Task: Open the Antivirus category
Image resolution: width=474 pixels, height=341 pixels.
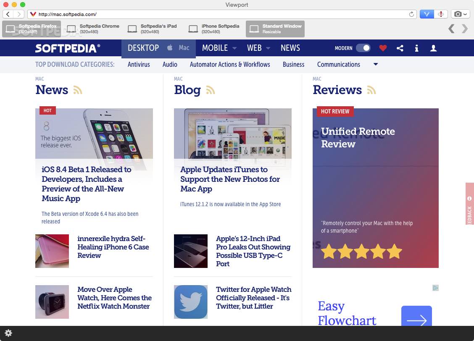Action: 139,64
